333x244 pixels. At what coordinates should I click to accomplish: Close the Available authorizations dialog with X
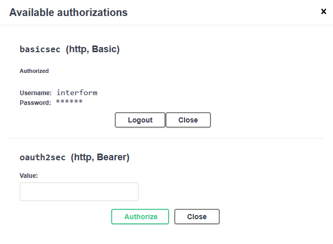pos(324,11)
